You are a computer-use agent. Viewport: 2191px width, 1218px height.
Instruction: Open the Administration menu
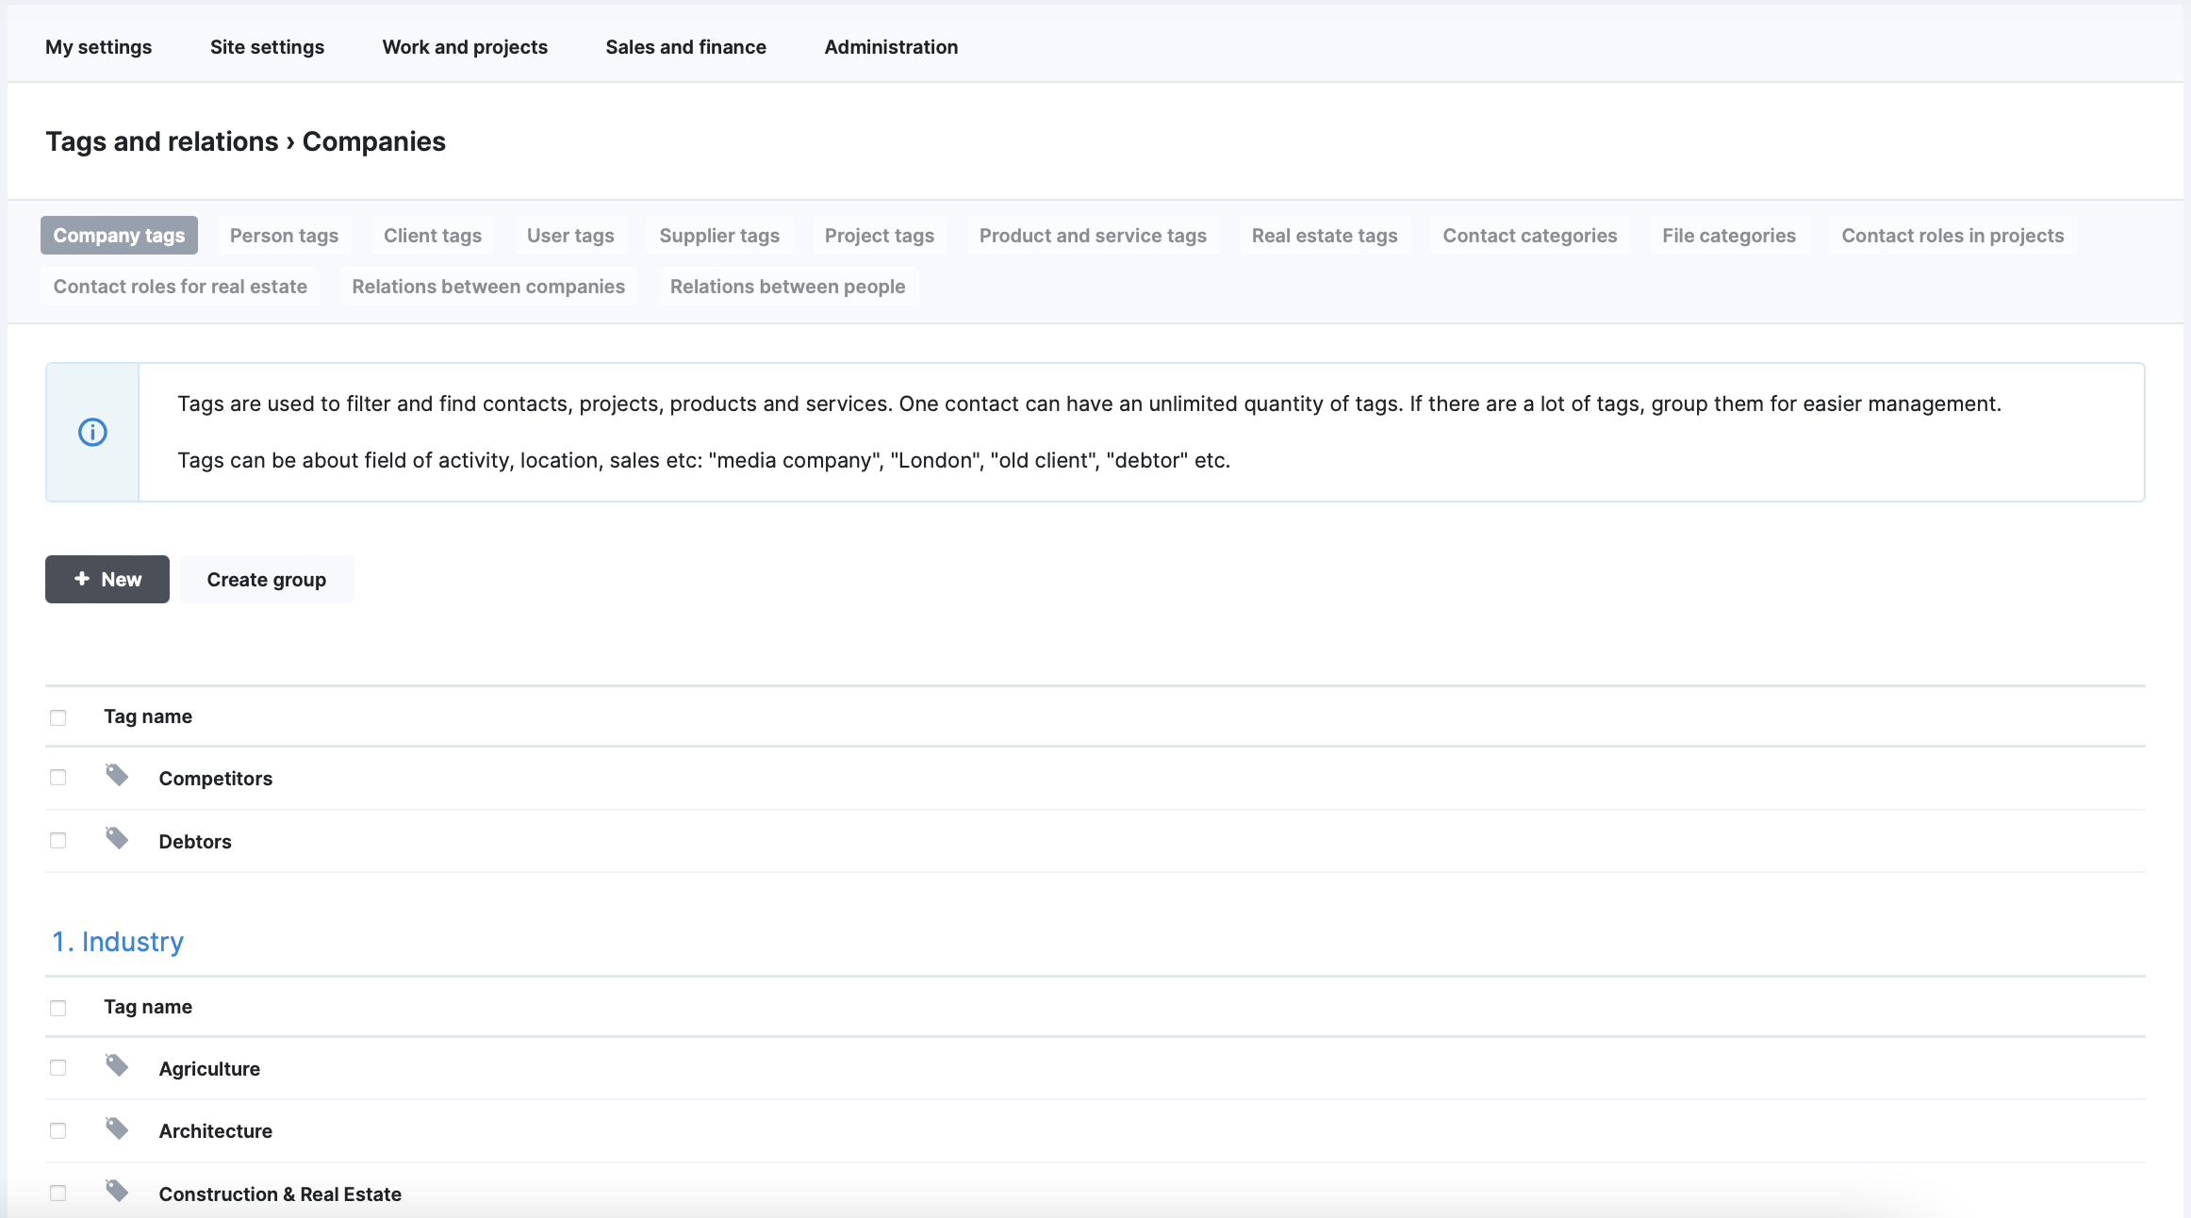[890, 46]
